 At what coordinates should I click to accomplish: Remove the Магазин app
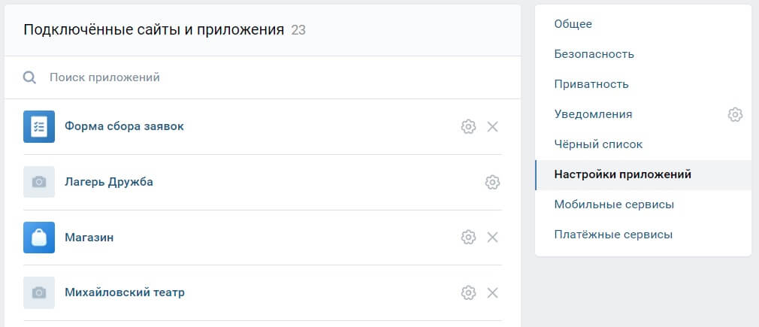tap(493, 238)
